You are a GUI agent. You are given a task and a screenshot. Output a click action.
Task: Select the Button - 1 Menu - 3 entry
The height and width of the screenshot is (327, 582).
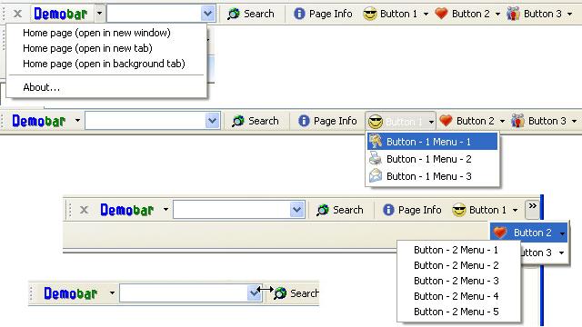(x=432, y=176)
